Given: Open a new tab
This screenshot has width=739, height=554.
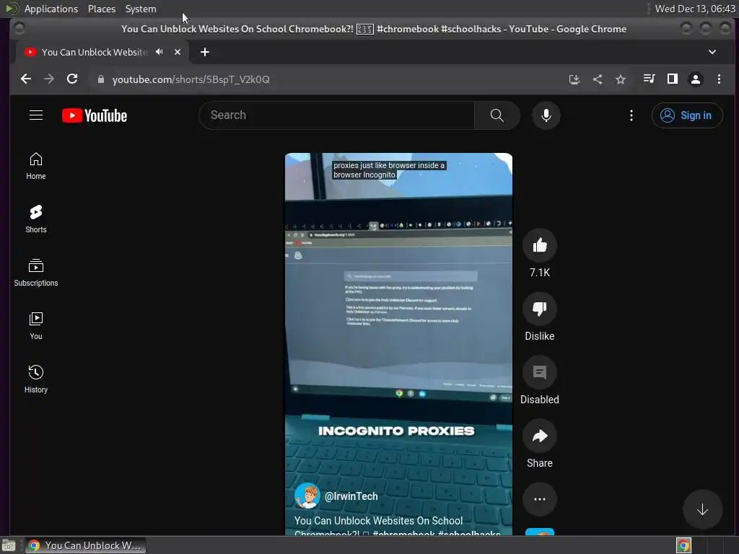Looking at the screenshot, I should [204, 52].
